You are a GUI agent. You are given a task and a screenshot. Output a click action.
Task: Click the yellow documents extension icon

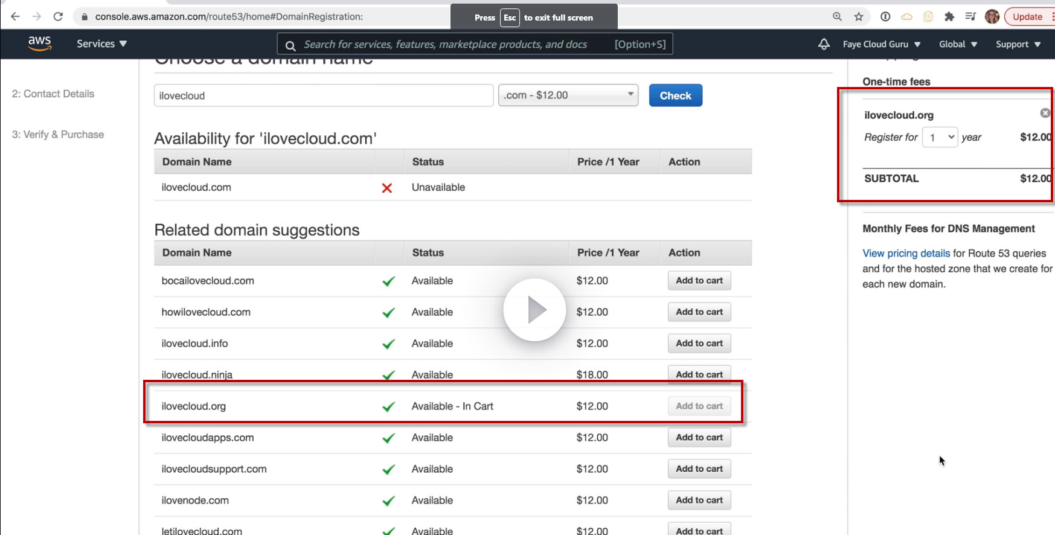click(x=928, y=17)
